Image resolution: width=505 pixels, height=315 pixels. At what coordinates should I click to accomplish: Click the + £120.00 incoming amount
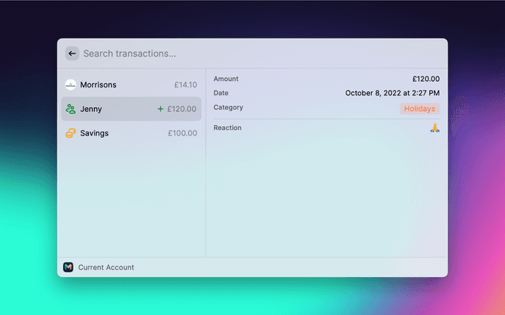[177, 109]
